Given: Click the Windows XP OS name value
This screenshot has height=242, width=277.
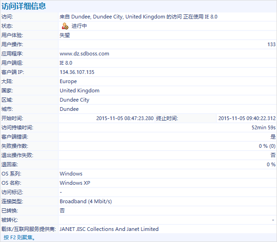Looking at the screenshot, I should tap(75, 183).
